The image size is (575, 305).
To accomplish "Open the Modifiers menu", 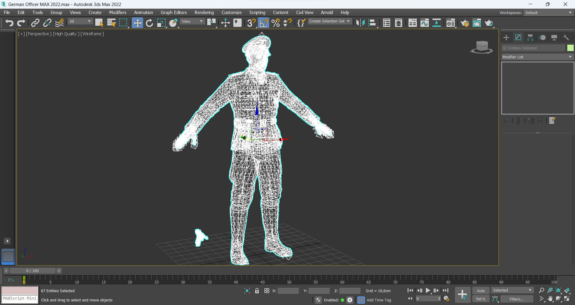I will tap(118, 13).
